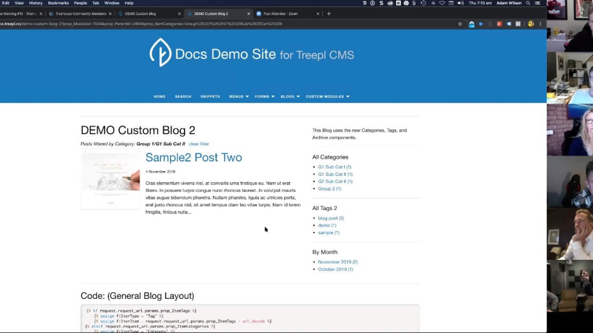The height and width of the screenshot is (333, 593).
Task: Bookmark this page with the star icon
Action: 460,24
